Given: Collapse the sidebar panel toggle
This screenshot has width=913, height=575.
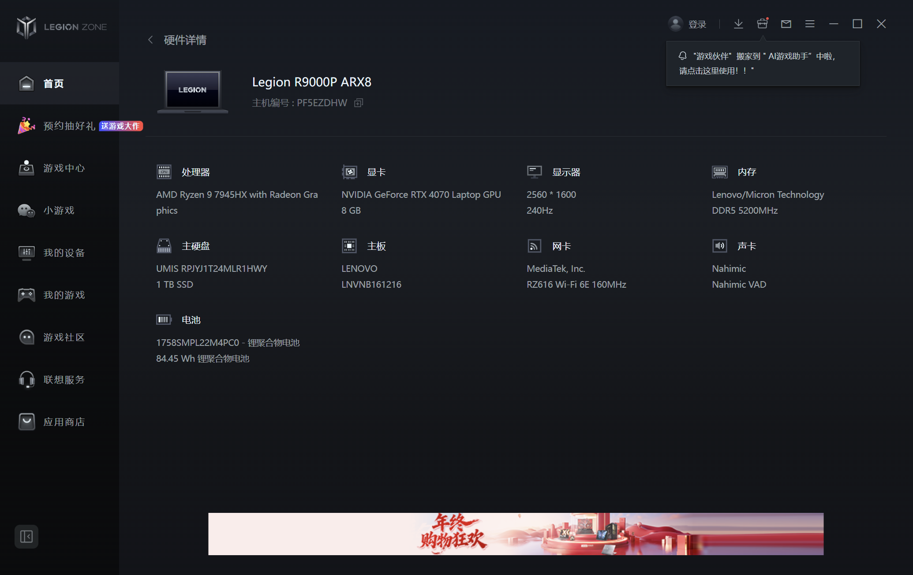Looking at the screenshot, I should click(26, 536).
